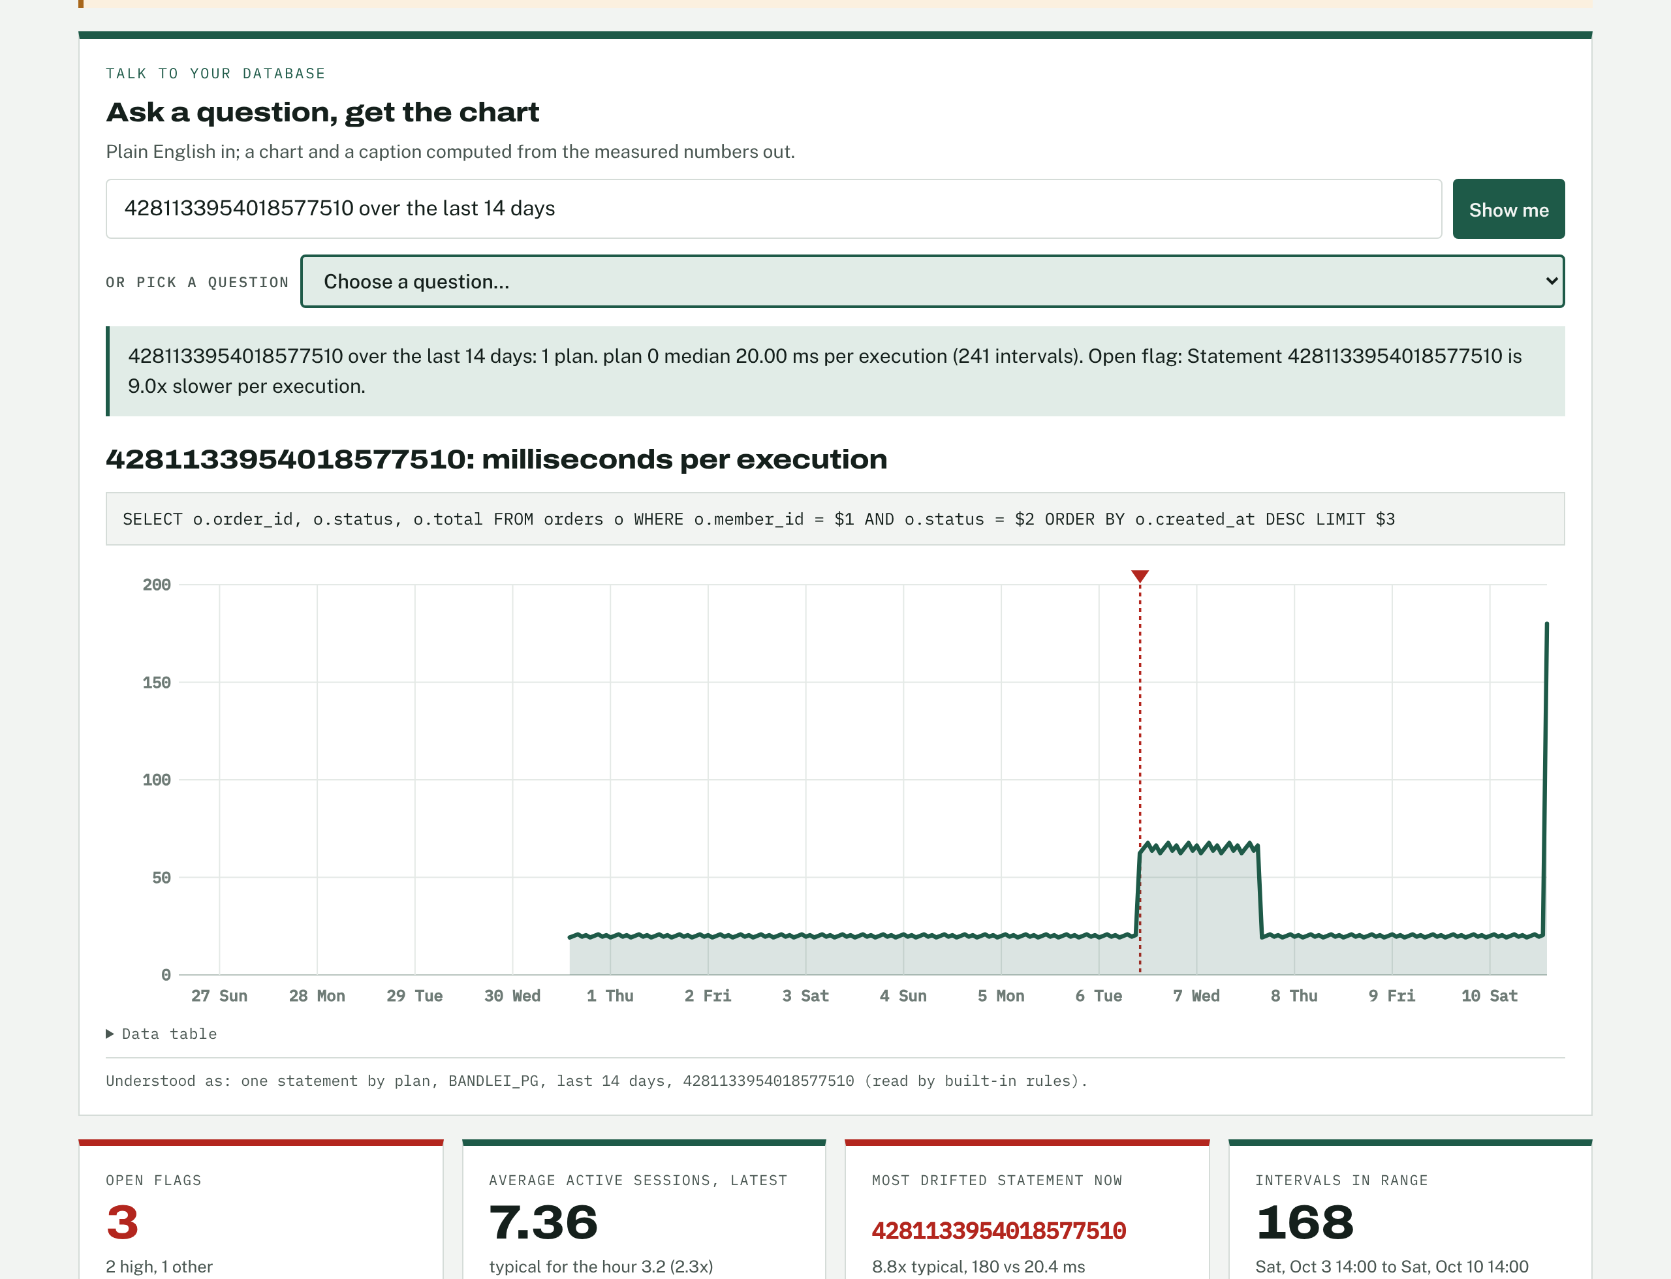Click the 'Sat, Oct 3 14:00 to Sat, Oct 10 14:00' range
Image resolution: width=1671 pixels, height=1279 pixels.
[1392, 1267]
